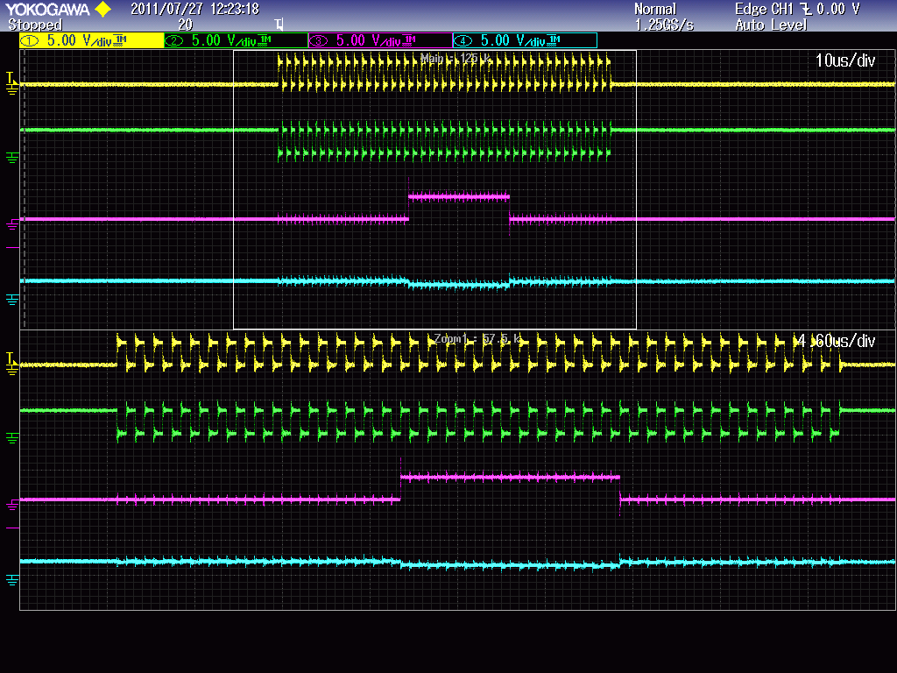The width and height of the screenshot is (897, 673).
Task: Click the 'Stopped' acquisition status text
Action: click(35, 25)
